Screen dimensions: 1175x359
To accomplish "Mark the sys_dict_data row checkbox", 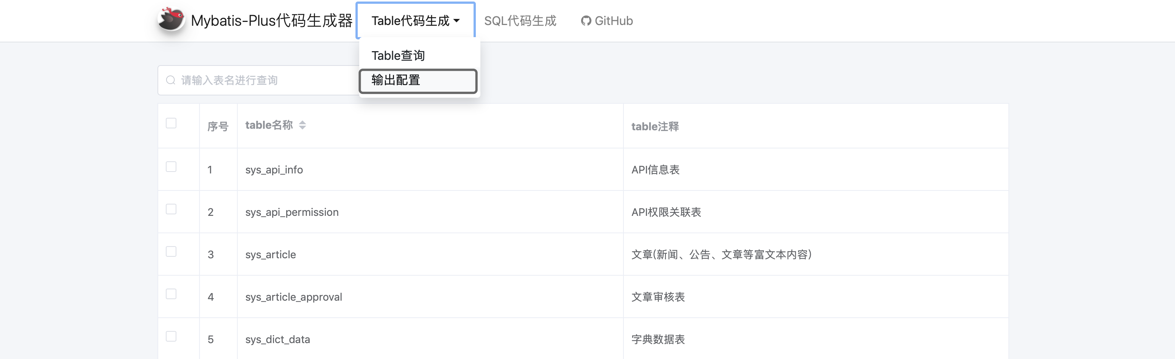I will tap(171, 336).
